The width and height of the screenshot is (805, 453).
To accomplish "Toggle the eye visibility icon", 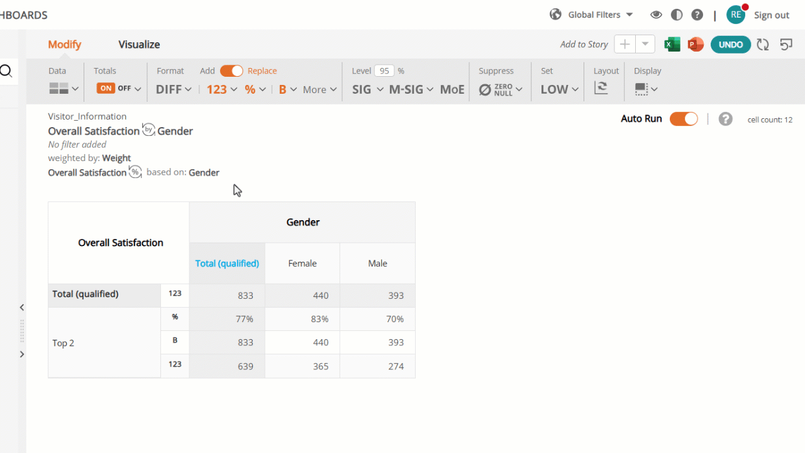I will tap(656, 14).
